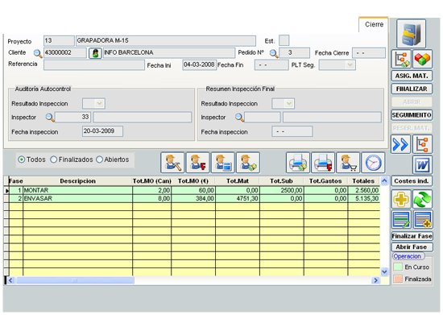Click the Abrir Fase button

[x=412, y=247]
